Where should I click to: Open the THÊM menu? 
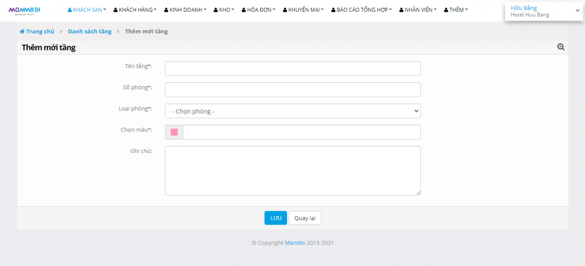[x=456, y=10]
